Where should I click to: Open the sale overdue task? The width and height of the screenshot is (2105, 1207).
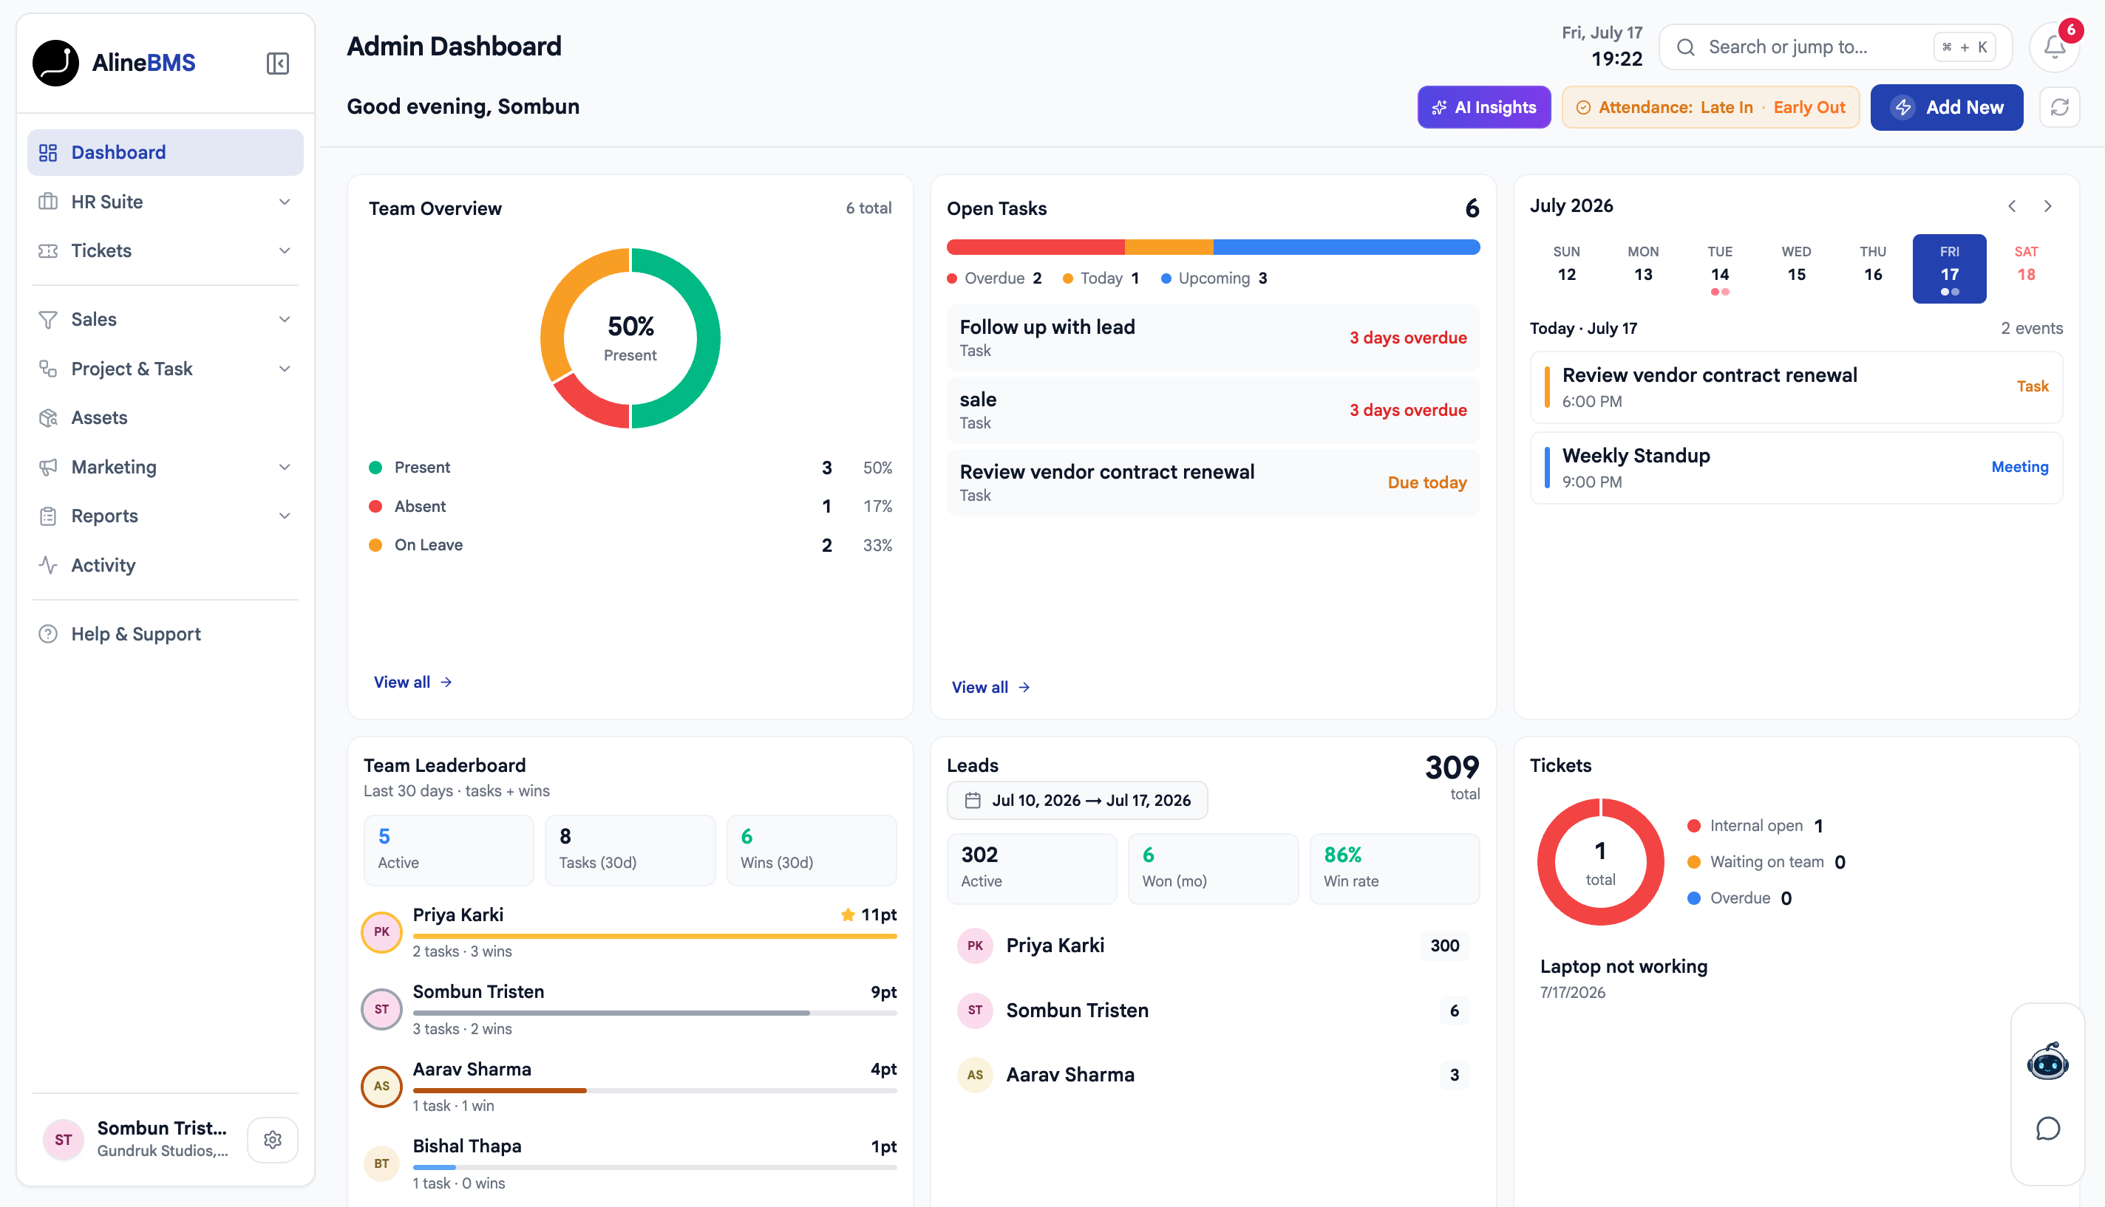1214,411
